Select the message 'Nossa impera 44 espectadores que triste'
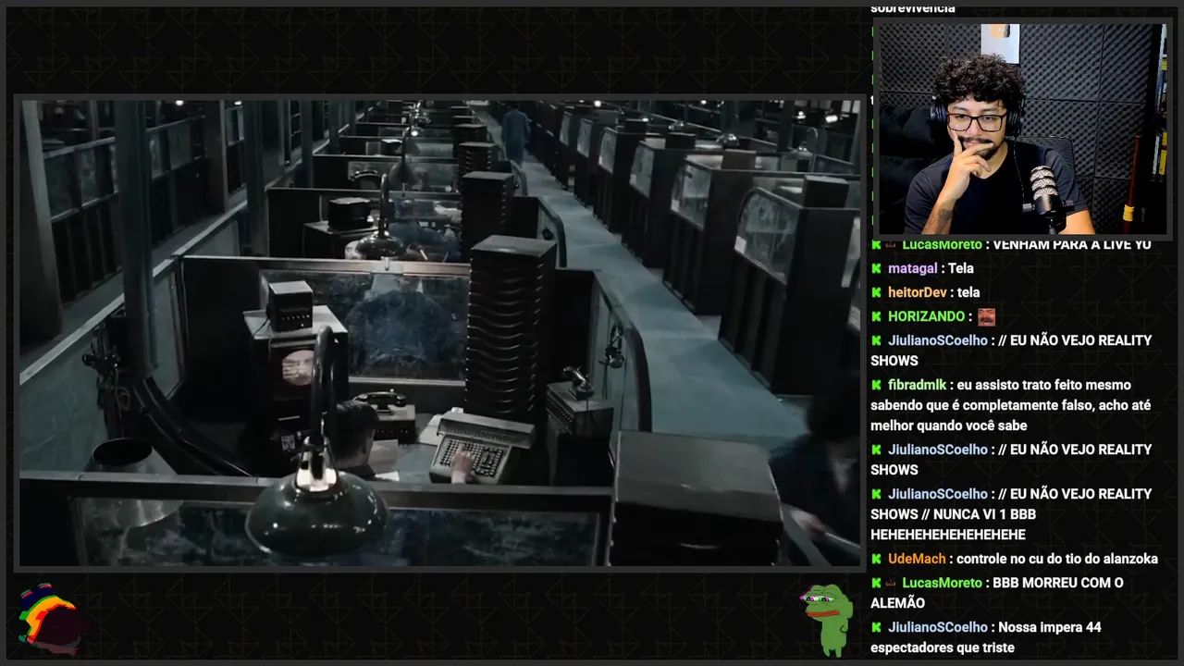The image size is (1184, 666). click(x=986, y=637)
